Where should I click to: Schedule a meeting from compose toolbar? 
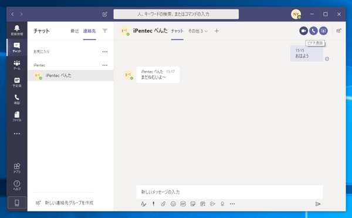[203, 204]
